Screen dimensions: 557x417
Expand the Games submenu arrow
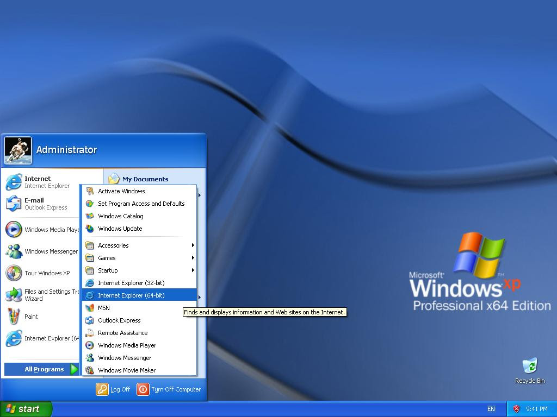[193, 258]
